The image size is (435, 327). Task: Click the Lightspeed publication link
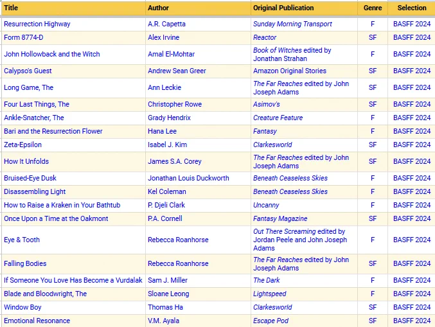(x=270, y=294)
